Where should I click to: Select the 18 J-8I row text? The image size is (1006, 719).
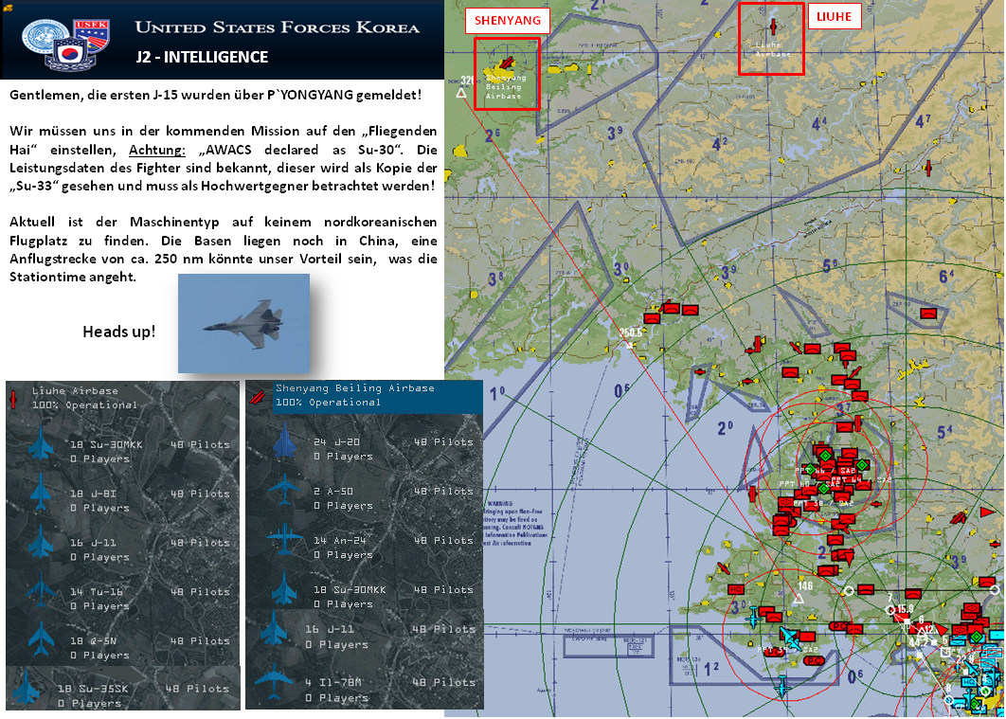(93, 494)
